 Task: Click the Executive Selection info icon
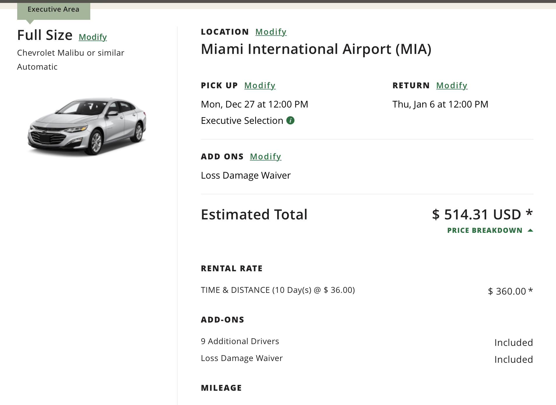click(290, 120)
